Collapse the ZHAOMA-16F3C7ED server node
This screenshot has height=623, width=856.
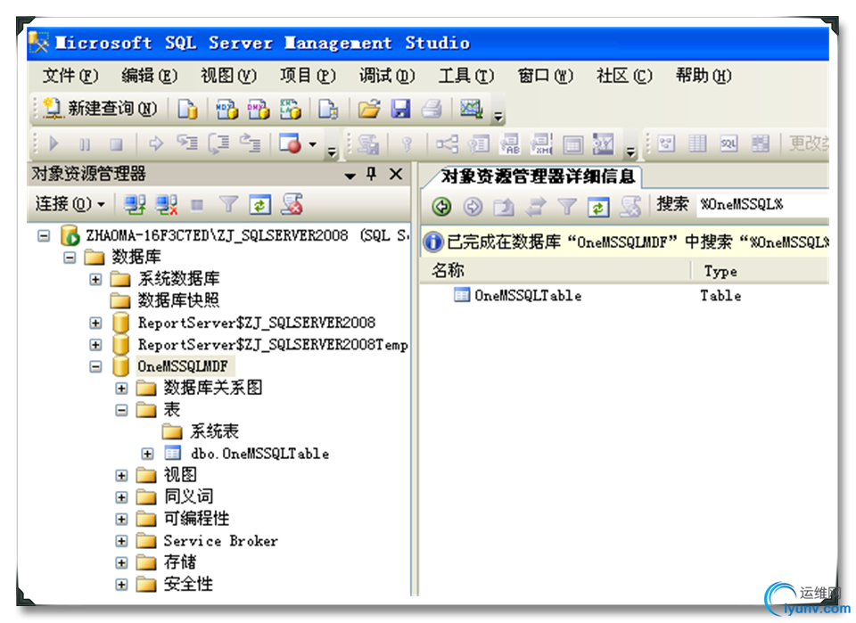44,235
